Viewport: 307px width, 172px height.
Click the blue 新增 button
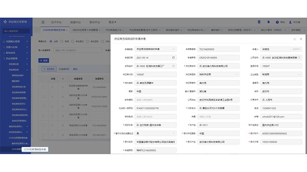[43, 60]
